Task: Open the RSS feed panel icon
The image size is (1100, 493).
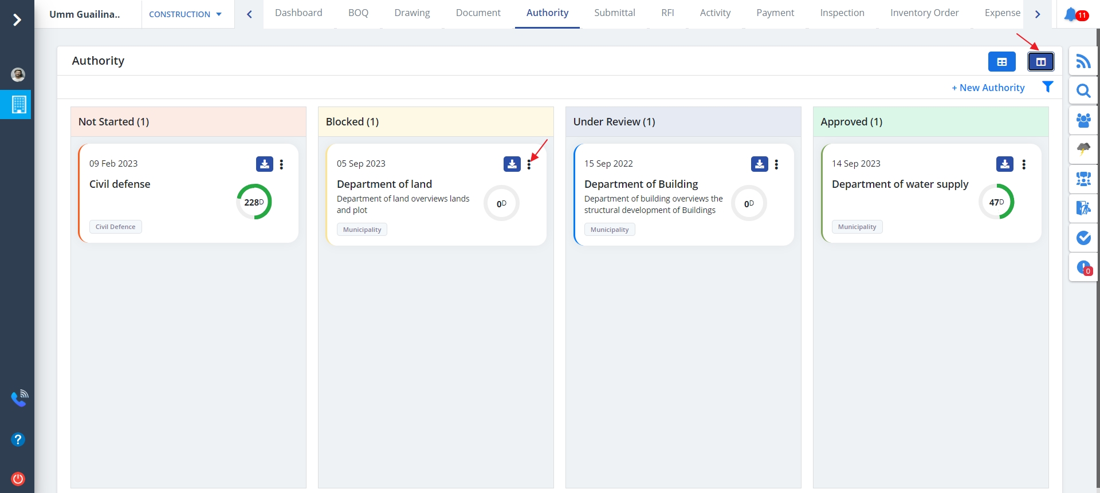Action: [x=1083, y=61]
